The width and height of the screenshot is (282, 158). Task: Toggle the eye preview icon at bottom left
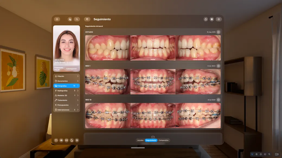[x=61, y=140]
